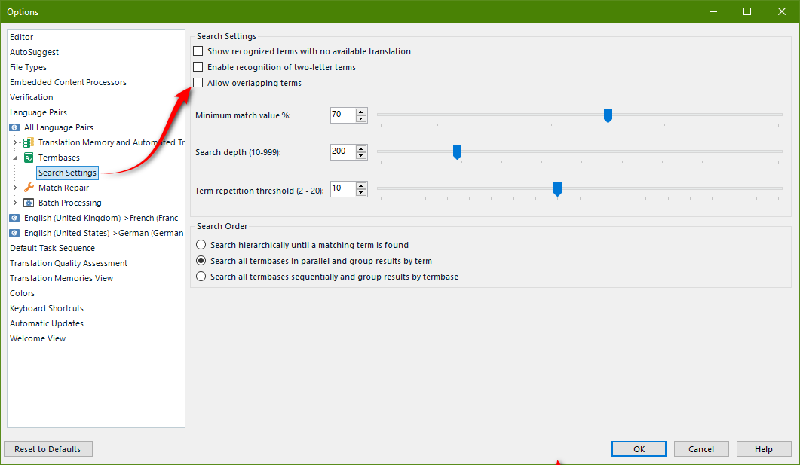
Task: Open Default Task Sequence settings
Action: 52,248
